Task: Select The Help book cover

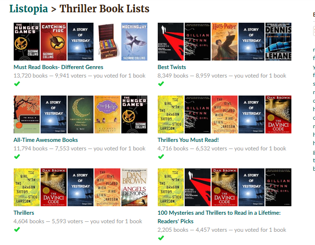Action: [x=107, y=114]
